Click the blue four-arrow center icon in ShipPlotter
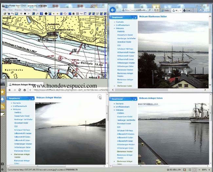213x172 pixels. click(x=61, y=13)
